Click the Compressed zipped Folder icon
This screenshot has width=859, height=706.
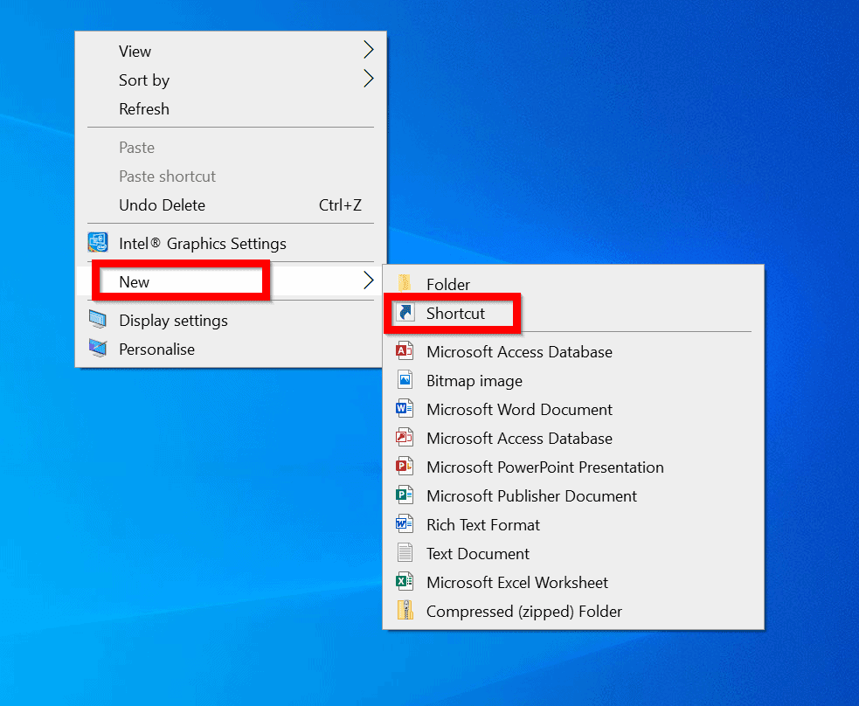pos(405,610)
